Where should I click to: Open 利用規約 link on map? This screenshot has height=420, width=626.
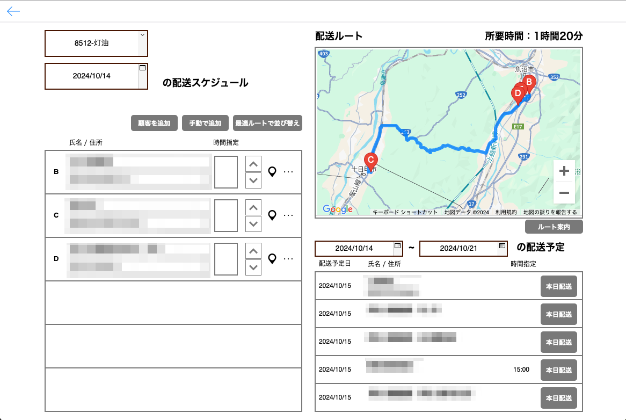click(x=506, y=212)
